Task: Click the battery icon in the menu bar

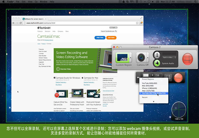Action: pos(158,2)
